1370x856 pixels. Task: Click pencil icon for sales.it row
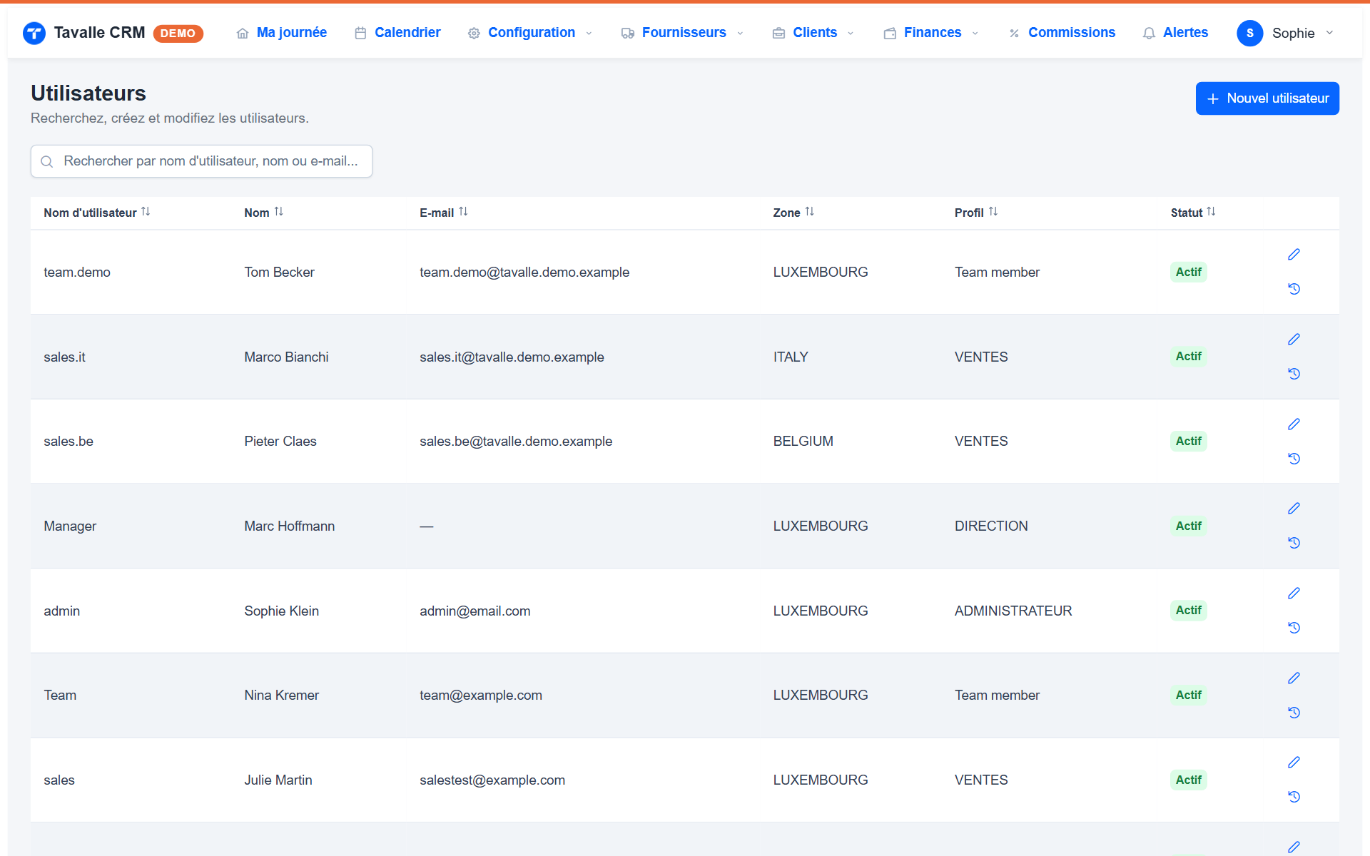click(1294, 340)
